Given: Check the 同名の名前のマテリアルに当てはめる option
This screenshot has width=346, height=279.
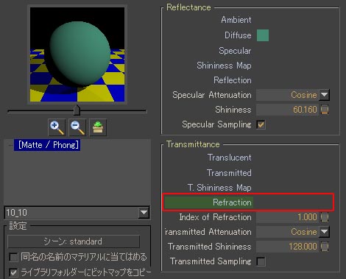Looking at the screenshot, I should [x=13, y=258].
